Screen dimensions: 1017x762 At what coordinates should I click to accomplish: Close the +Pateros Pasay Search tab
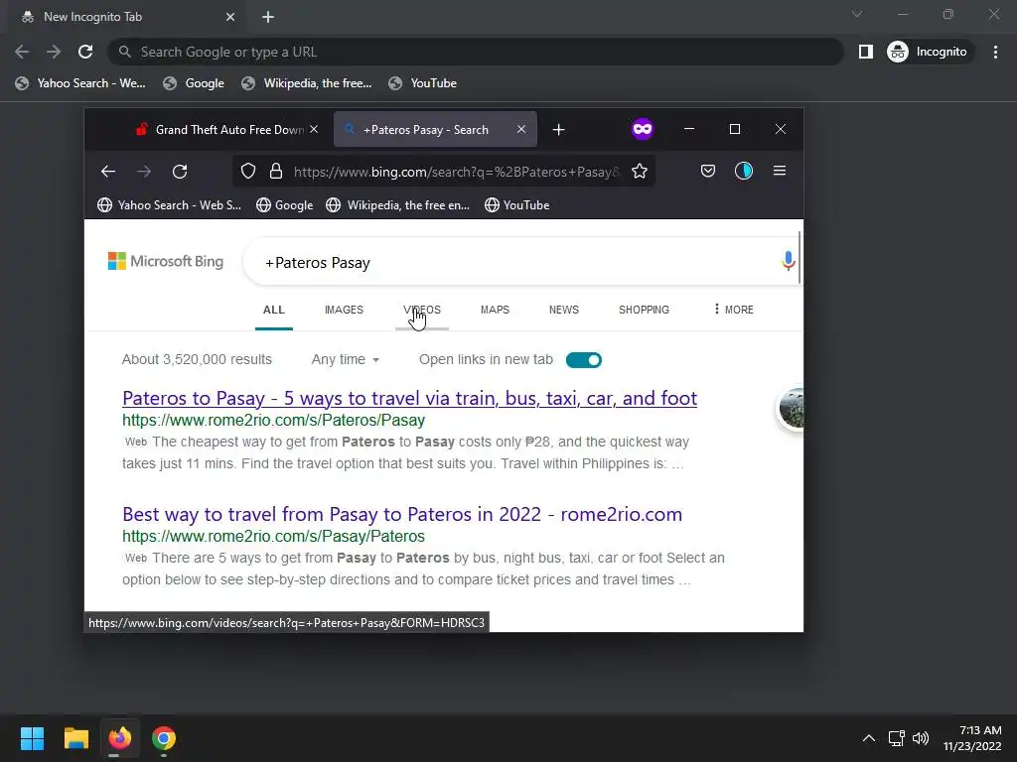click(520, 130)
